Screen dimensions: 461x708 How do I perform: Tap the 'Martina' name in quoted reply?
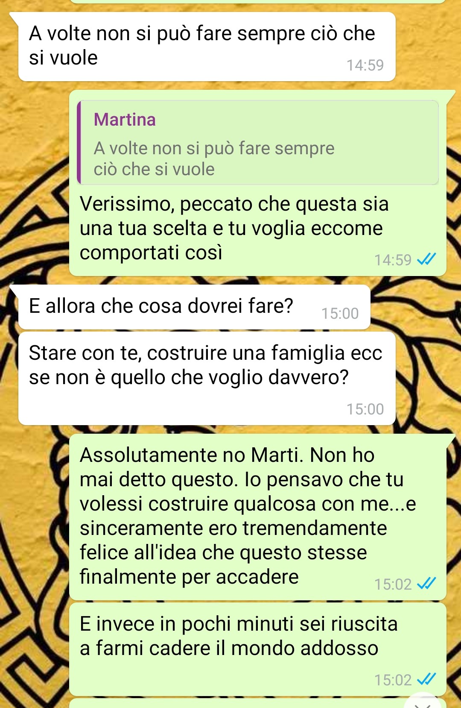pos(125,120)
